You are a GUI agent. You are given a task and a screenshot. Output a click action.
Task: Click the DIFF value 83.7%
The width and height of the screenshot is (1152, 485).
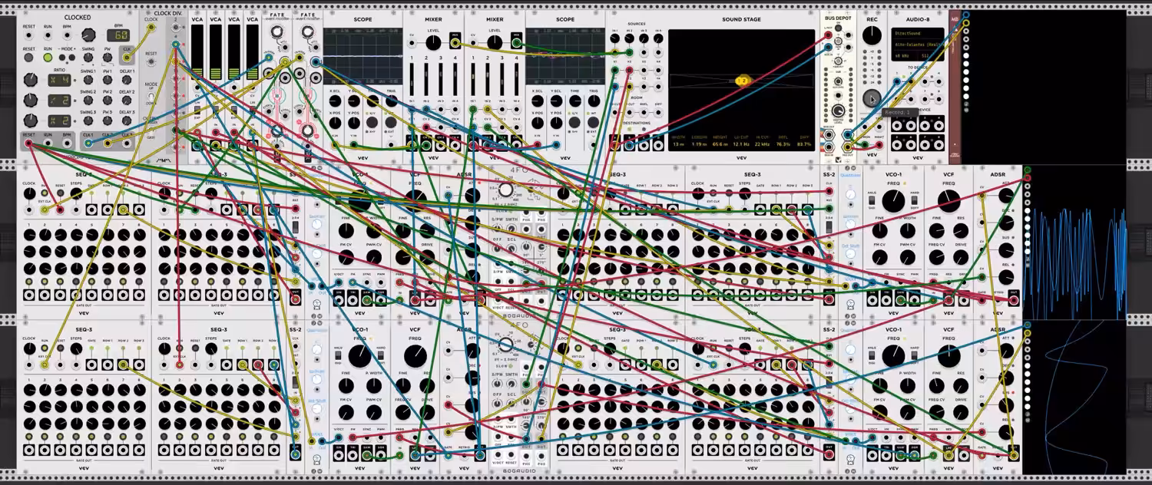click(x=804, y=144)
